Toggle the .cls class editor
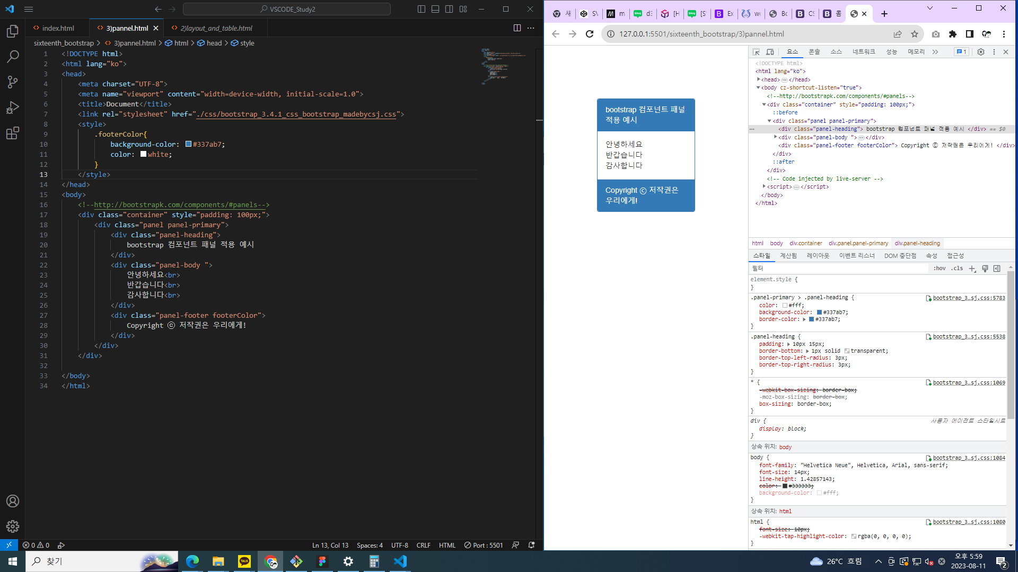The height and width of the screenshot is (572, 1018). (957, 269)
